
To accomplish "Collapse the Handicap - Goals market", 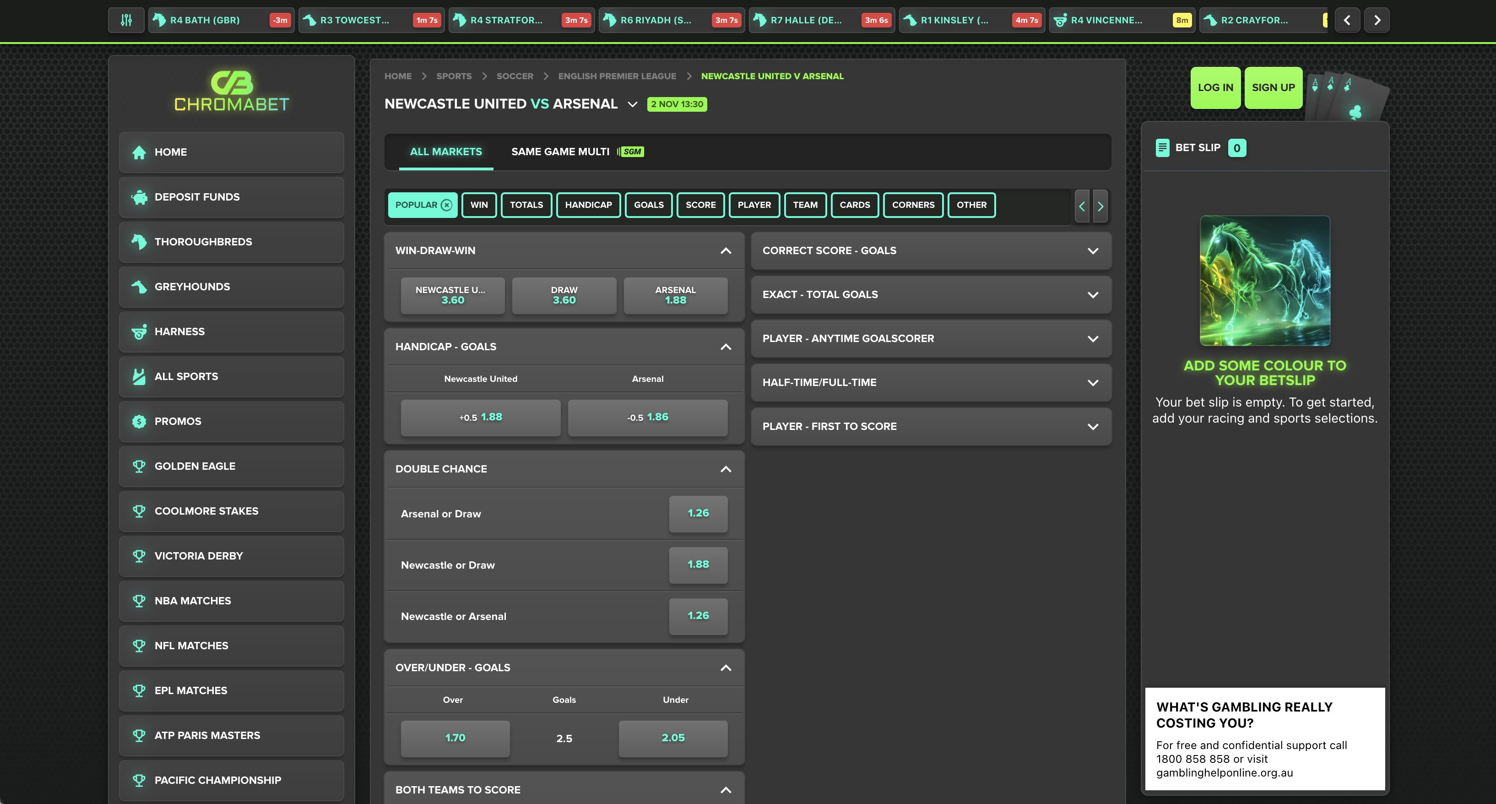I will [726, 347].
